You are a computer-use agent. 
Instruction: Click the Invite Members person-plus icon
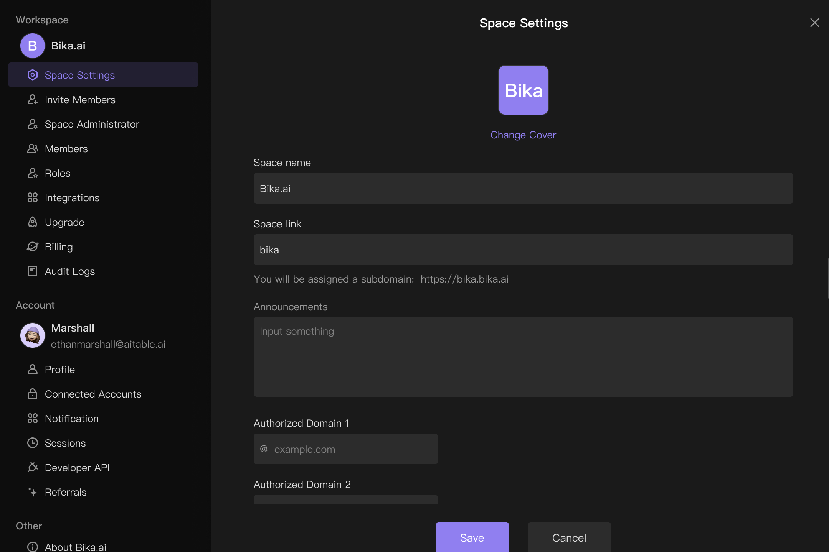[x=33, y=99]
